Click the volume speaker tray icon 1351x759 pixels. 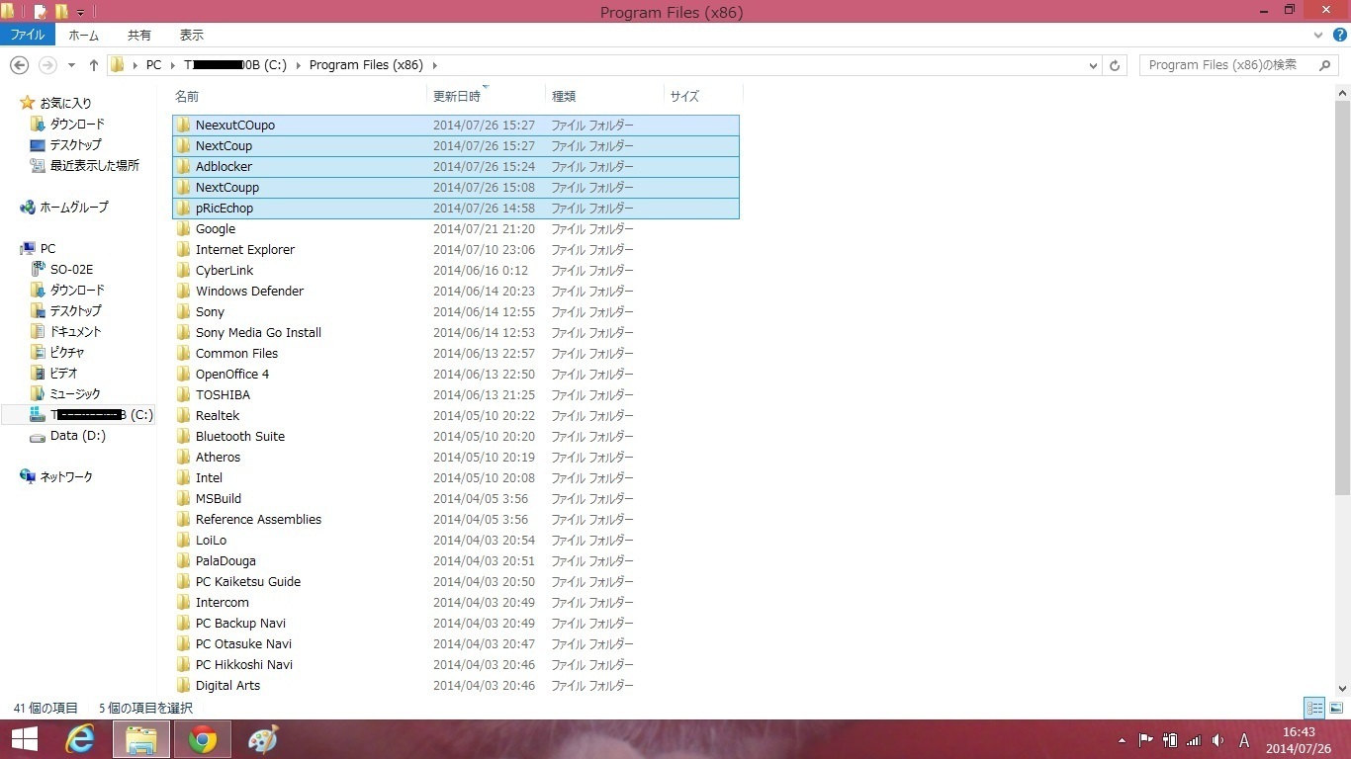pos(1217,740)
